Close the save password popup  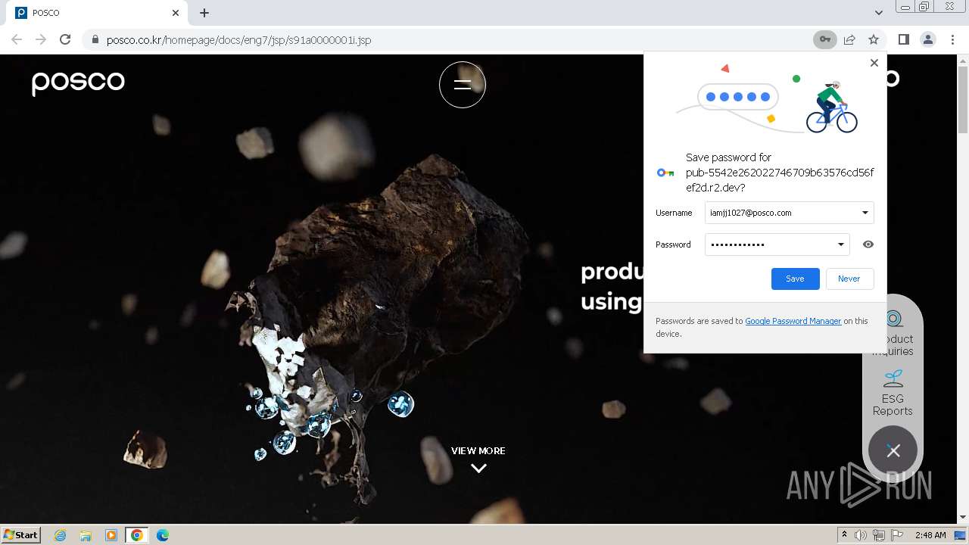(x=874, y=63)
